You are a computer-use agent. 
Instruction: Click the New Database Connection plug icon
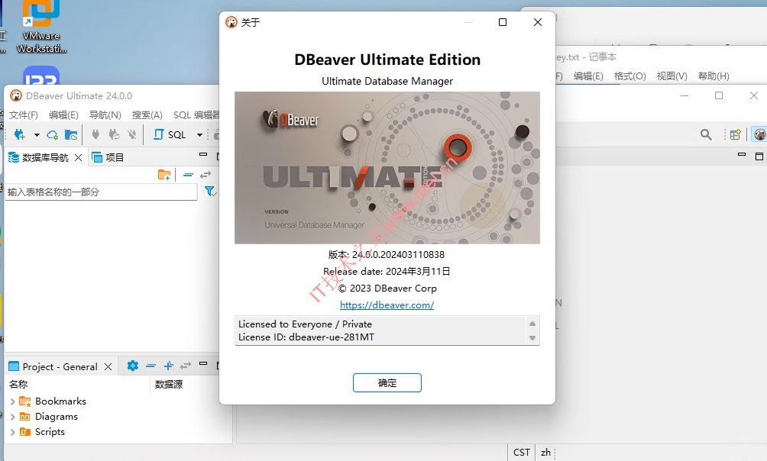(x=20, y=134)
